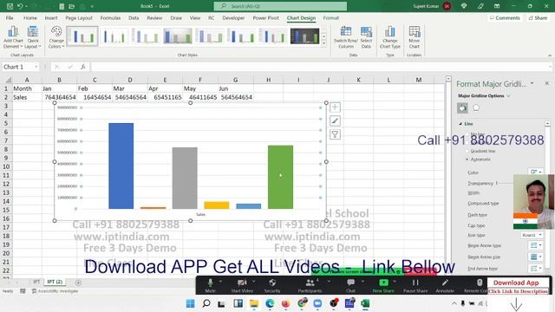Click New Share in the Zoom toolbar
The width and height of the screenshot is (555, 312).
click(x=383, y=285)
